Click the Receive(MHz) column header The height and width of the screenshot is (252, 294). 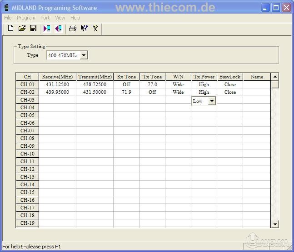click(57, 77)
